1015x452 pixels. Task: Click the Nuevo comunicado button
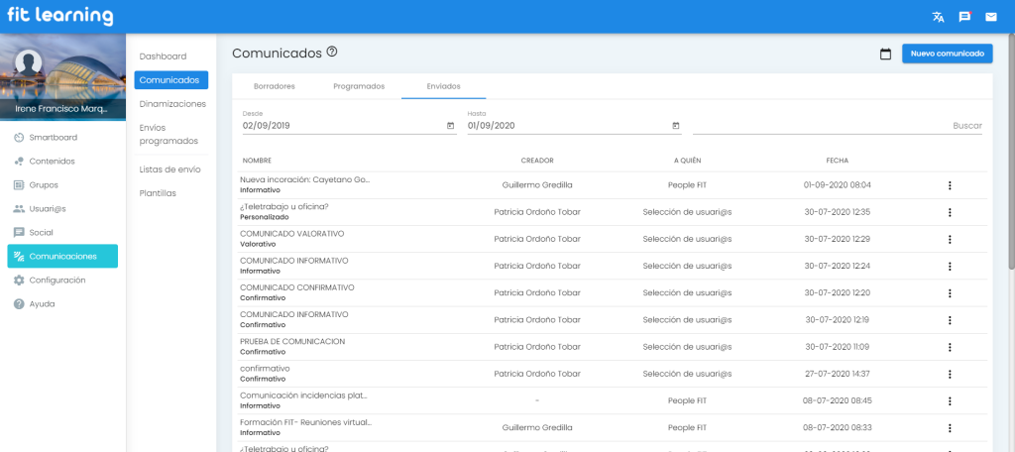(x=947, y=54)
